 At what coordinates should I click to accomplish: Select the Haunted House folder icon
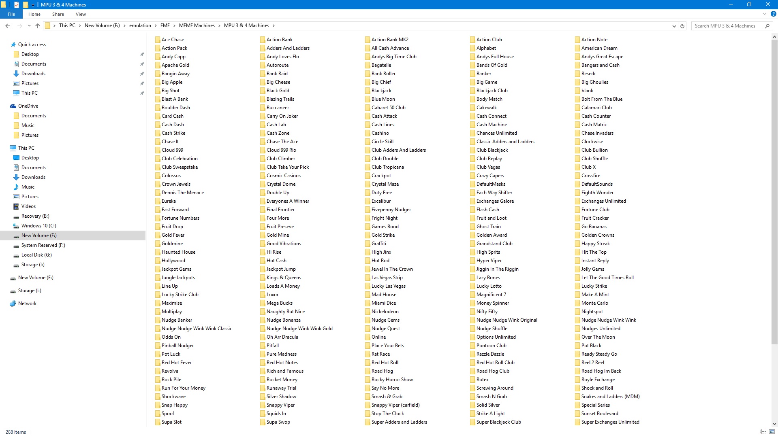click(x=158, y=252)
